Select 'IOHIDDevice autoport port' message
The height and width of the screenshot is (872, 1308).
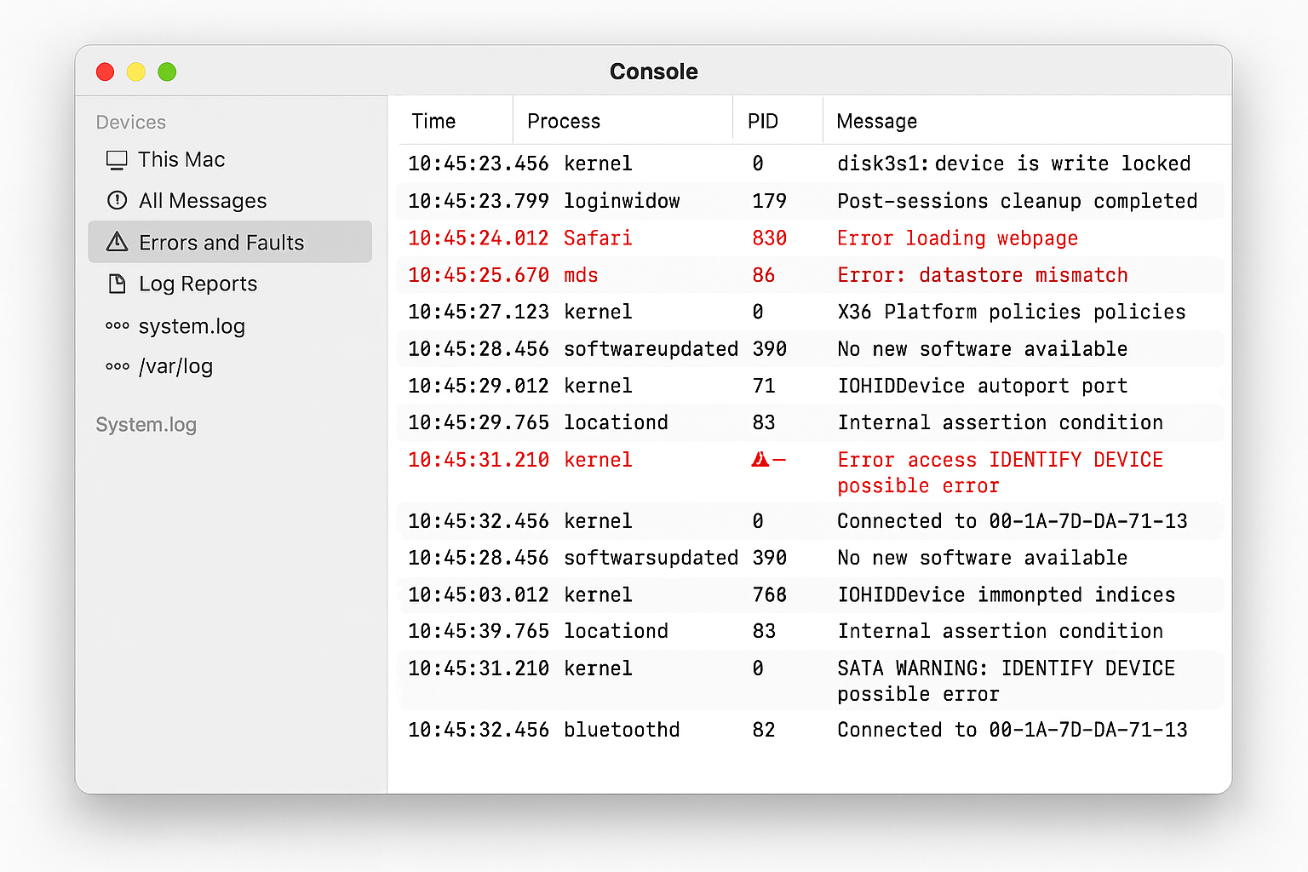(982, 386)
